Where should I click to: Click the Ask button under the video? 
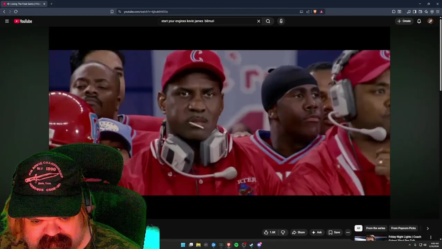(x=317, y=232)
